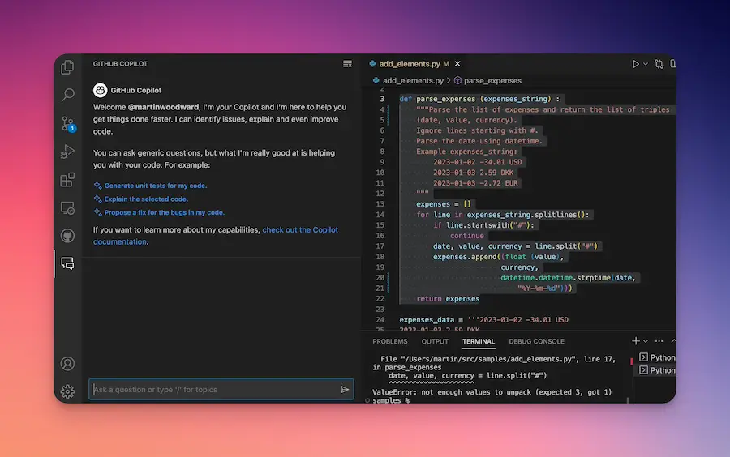The height and width of the screenshot is (457, 730).
Task: Click the expenses_data assignment line
Action: tap(483, 320)
